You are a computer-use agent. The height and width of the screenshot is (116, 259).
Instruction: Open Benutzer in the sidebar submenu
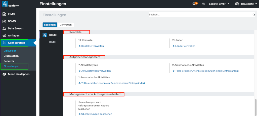[x=9, y=61]
